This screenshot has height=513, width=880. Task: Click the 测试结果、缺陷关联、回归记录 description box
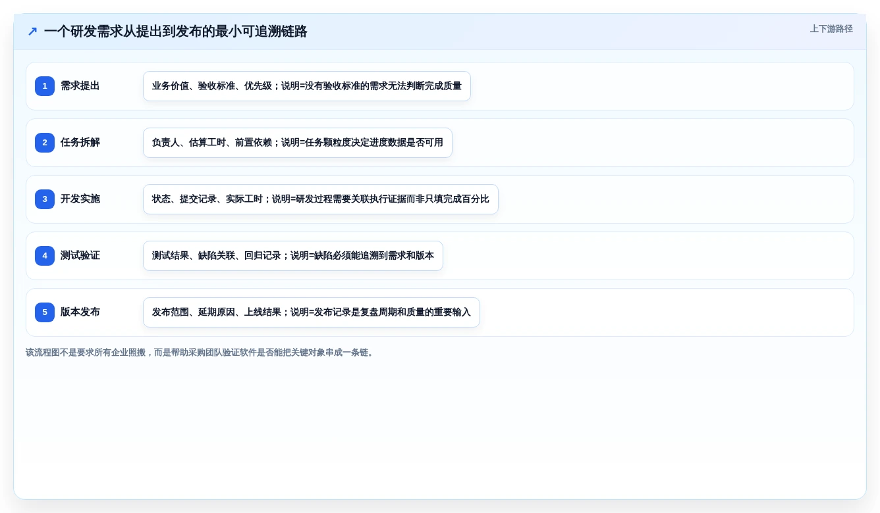click(x=293, y=256)
